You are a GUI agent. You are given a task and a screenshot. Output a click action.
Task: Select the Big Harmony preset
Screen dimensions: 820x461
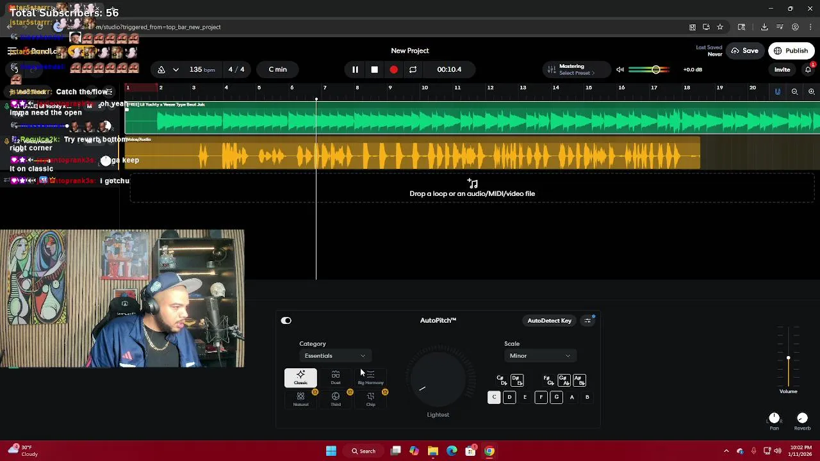[370, 378]
